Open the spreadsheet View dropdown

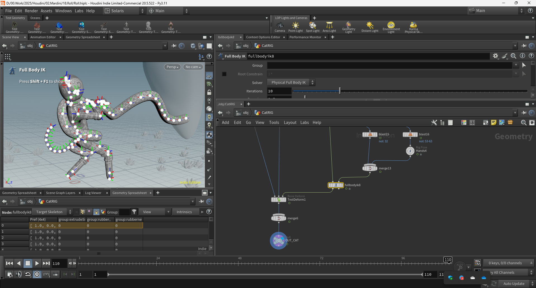point(155,212)
